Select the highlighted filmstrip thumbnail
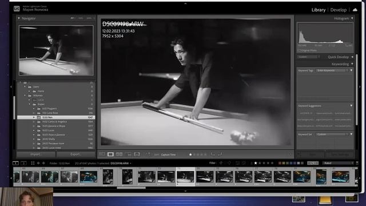366x206 pixels. (185, 177)
